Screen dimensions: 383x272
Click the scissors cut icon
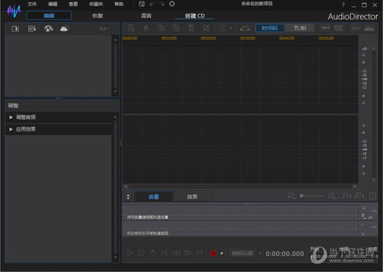[x=146, y=28]
